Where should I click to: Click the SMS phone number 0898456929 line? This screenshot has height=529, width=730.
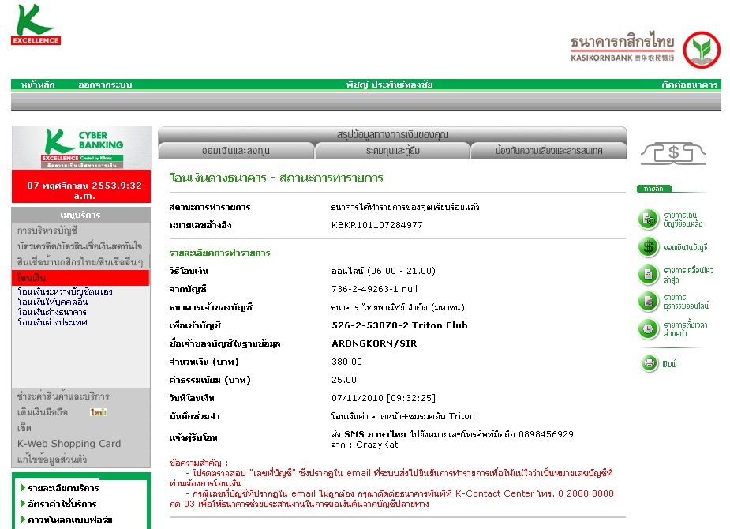pyautogui.click(x=452, y=434)
